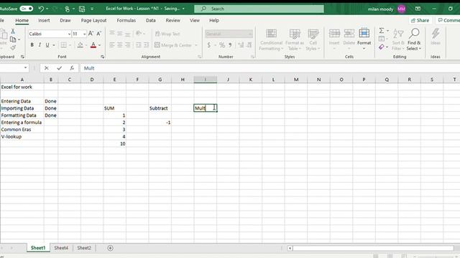This screenshot has height=258, width=460.
Task: Add a new sheet with plus button
Action: point(110,248)
